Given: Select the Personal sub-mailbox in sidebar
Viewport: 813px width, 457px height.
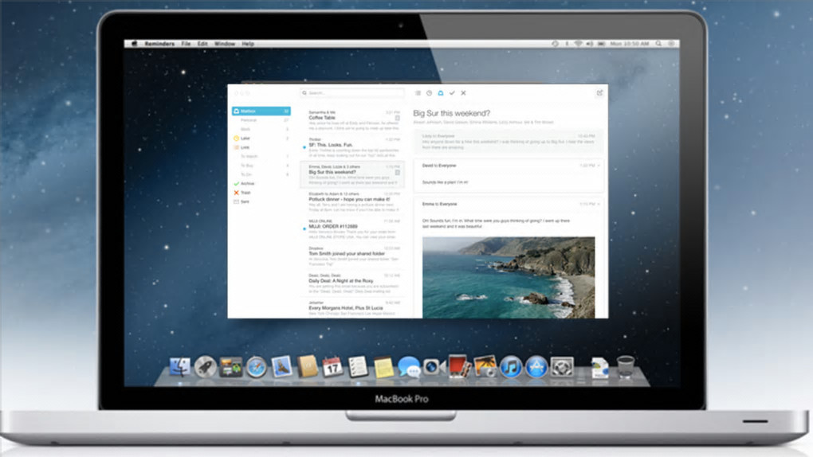Looking at the screenshot, I should [261, 120].
